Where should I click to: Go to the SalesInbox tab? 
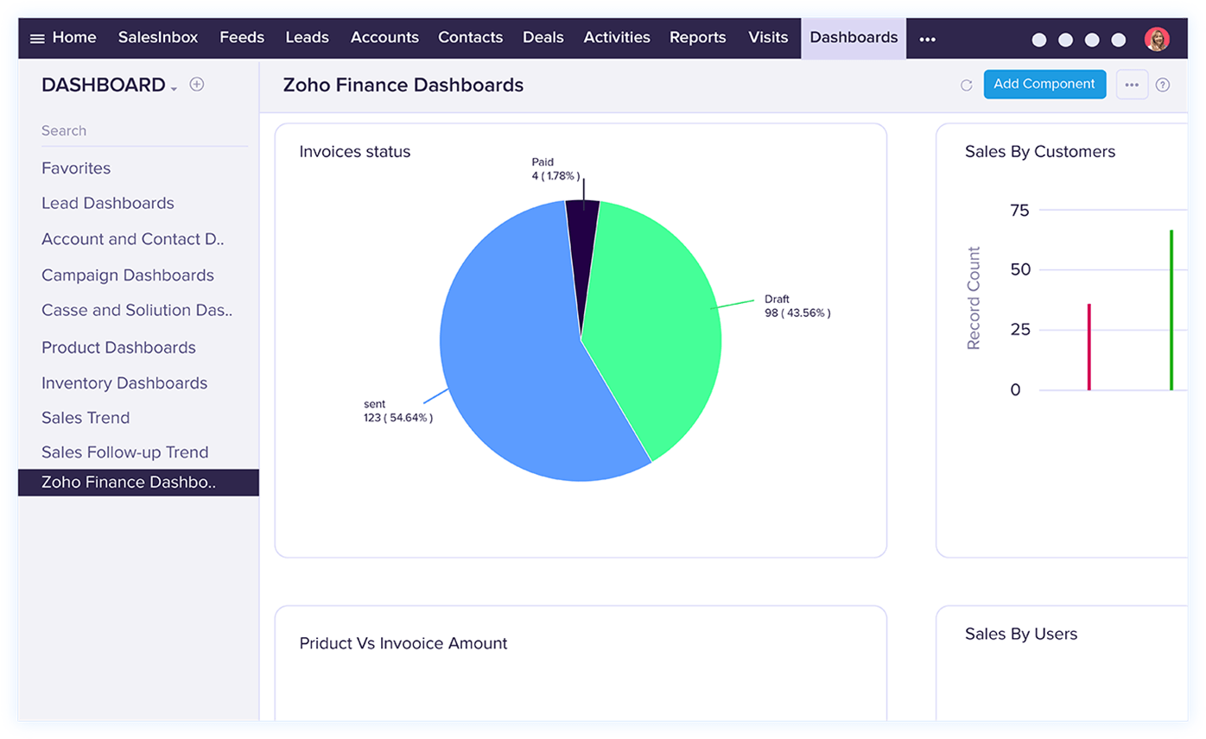(158, 38)
